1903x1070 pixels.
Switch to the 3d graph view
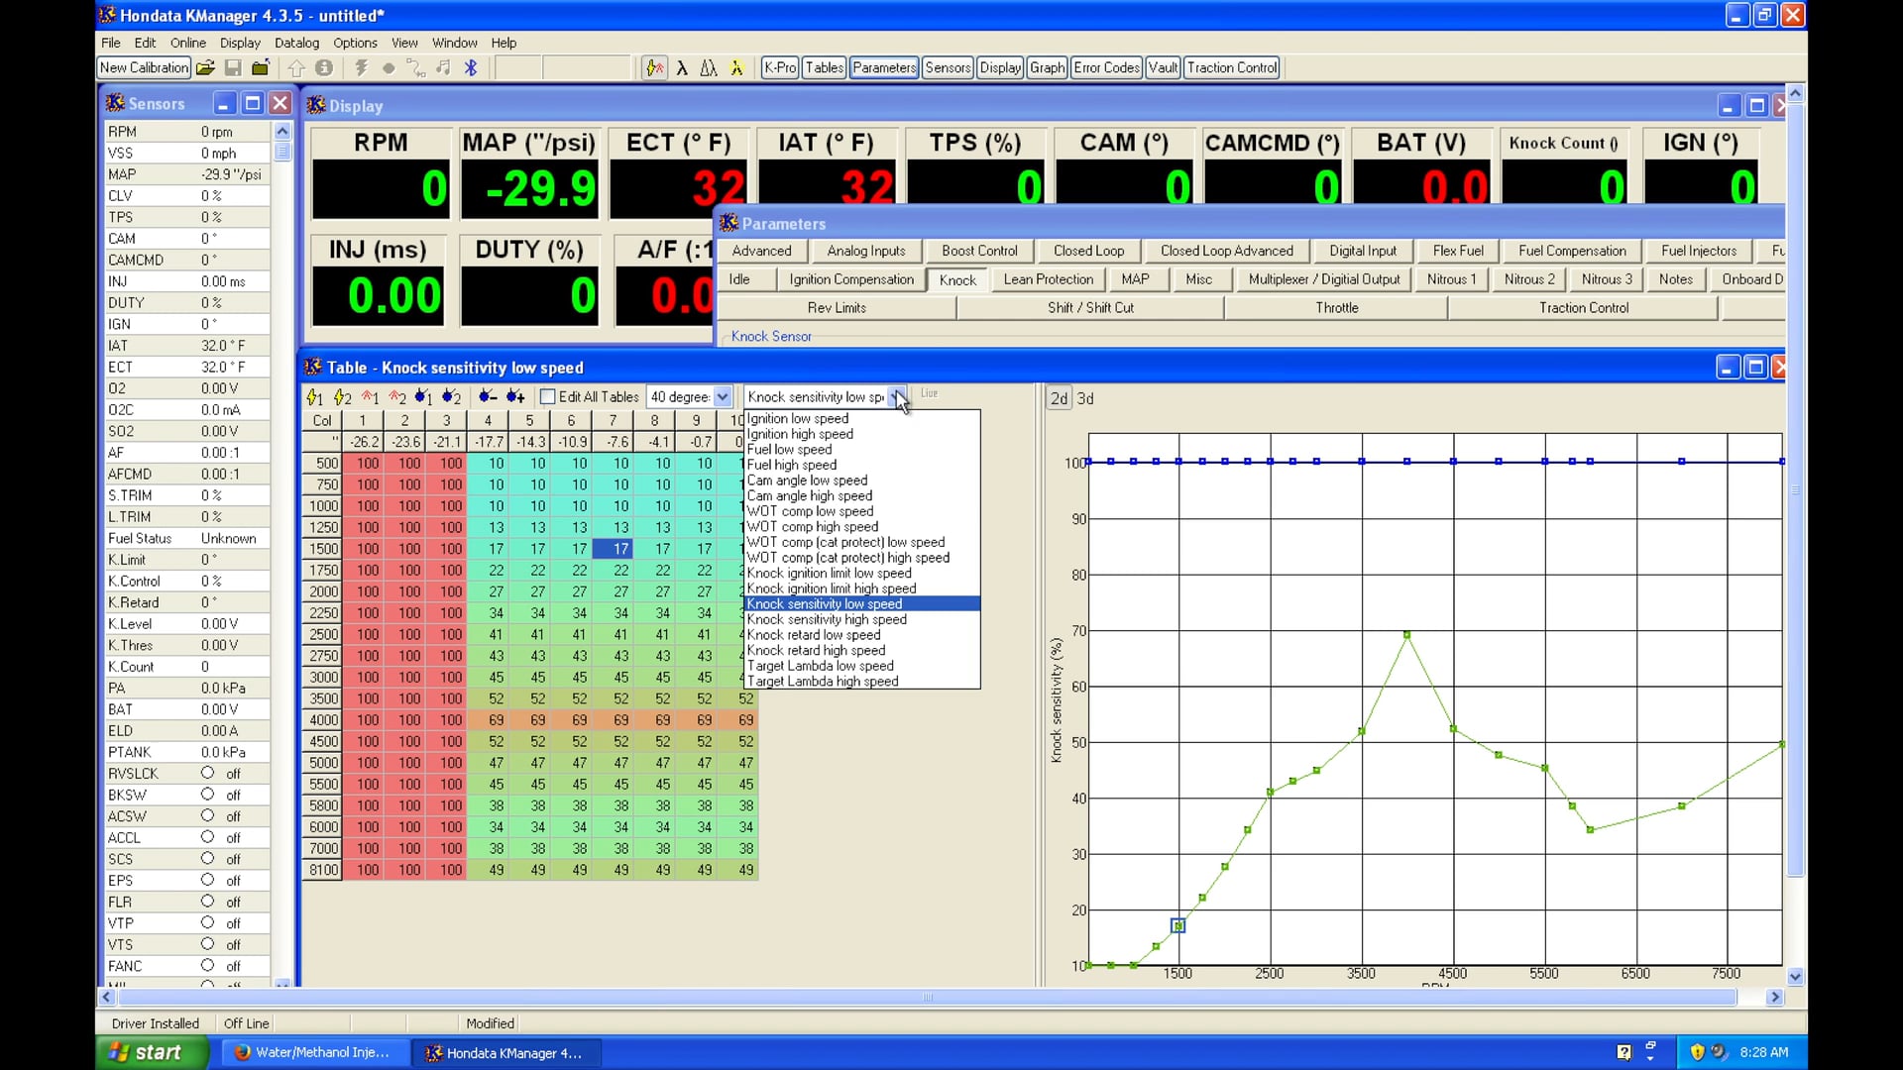[1085, 398]
